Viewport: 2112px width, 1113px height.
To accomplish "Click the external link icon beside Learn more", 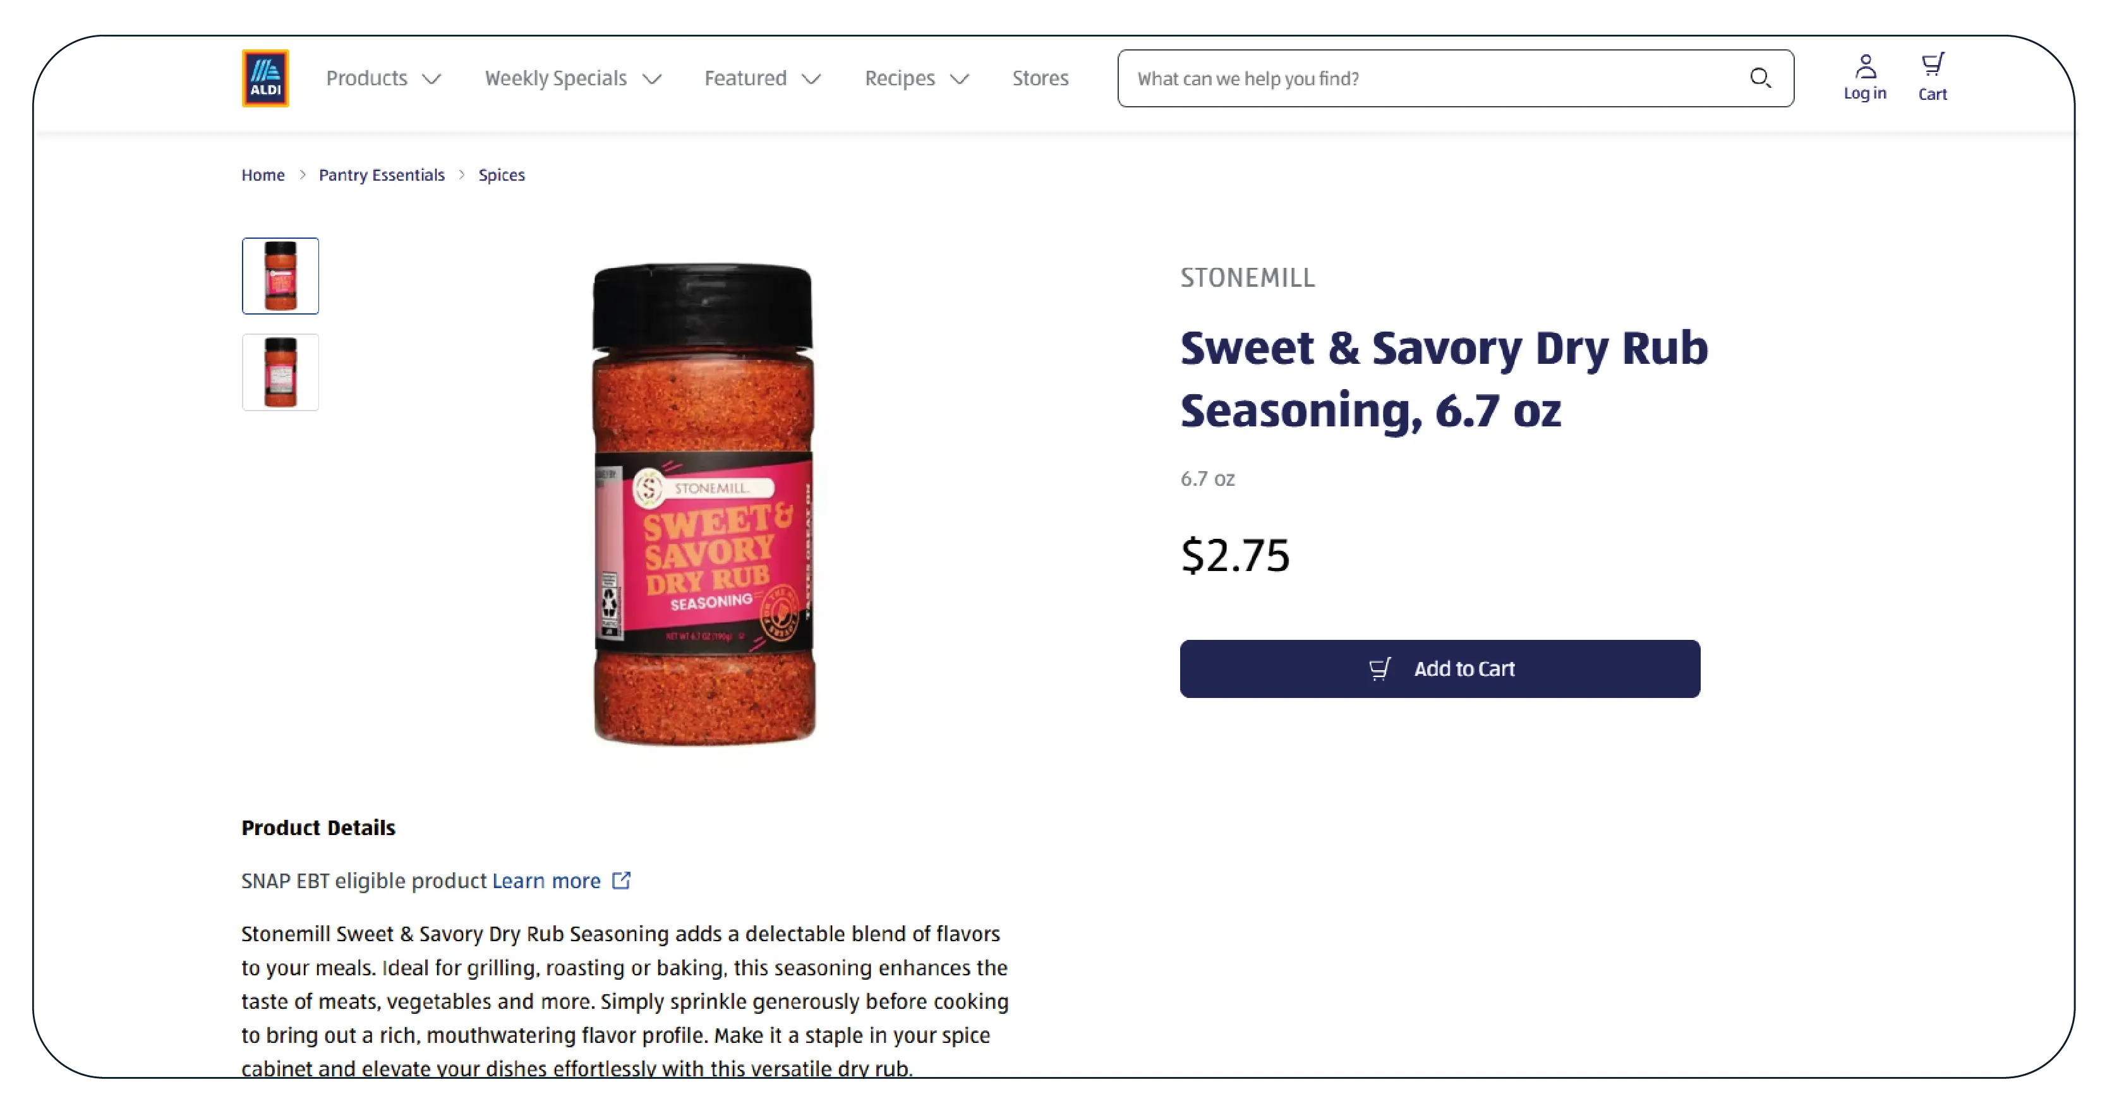I will [622, 881].
